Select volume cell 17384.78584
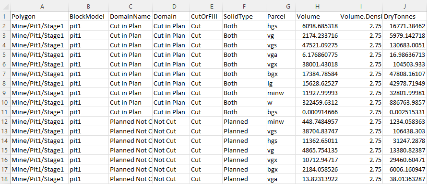 [317, 74]
